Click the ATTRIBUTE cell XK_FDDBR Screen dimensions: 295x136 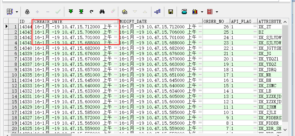pos(270,123)
